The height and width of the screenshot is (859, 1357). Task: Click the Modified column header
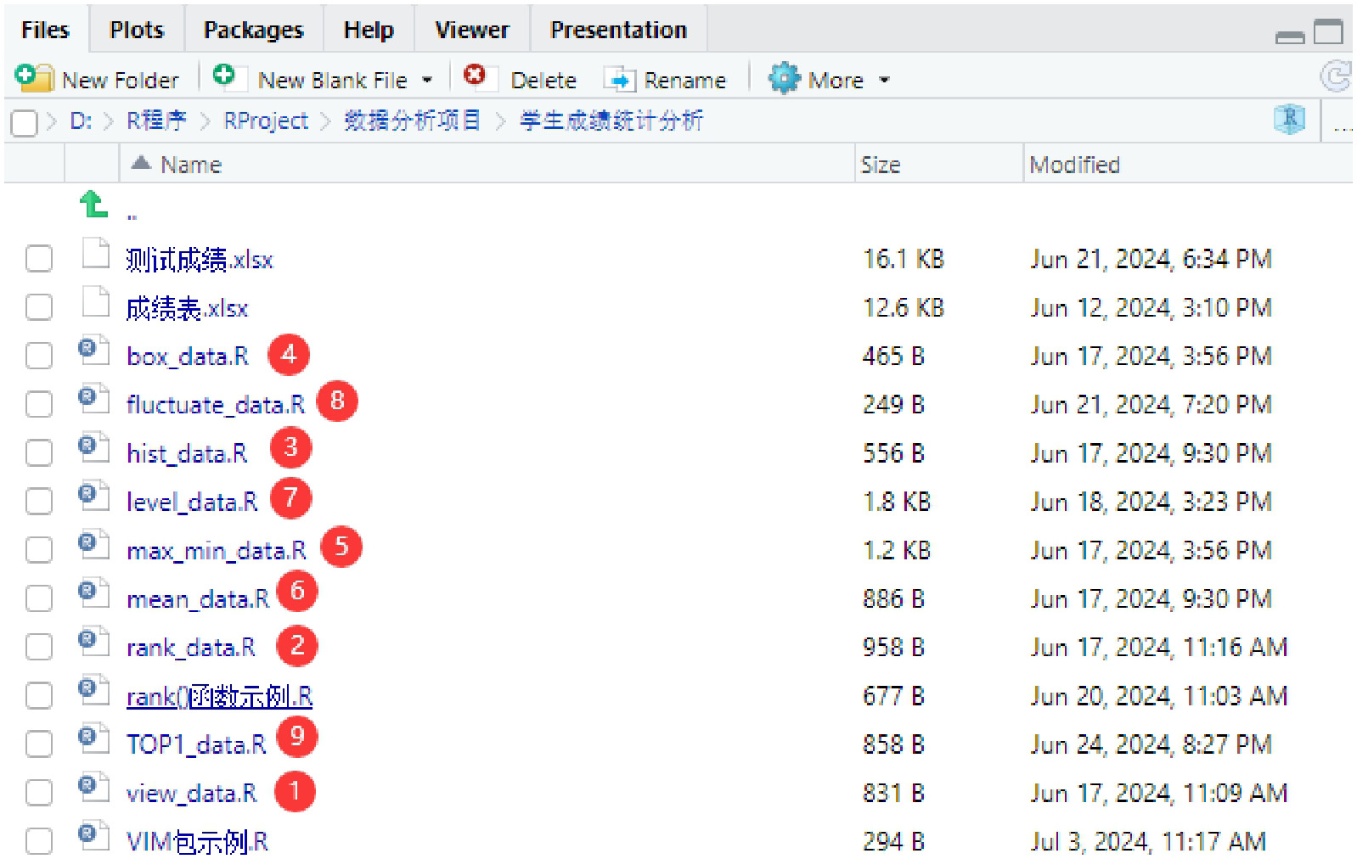(1074, 165)
